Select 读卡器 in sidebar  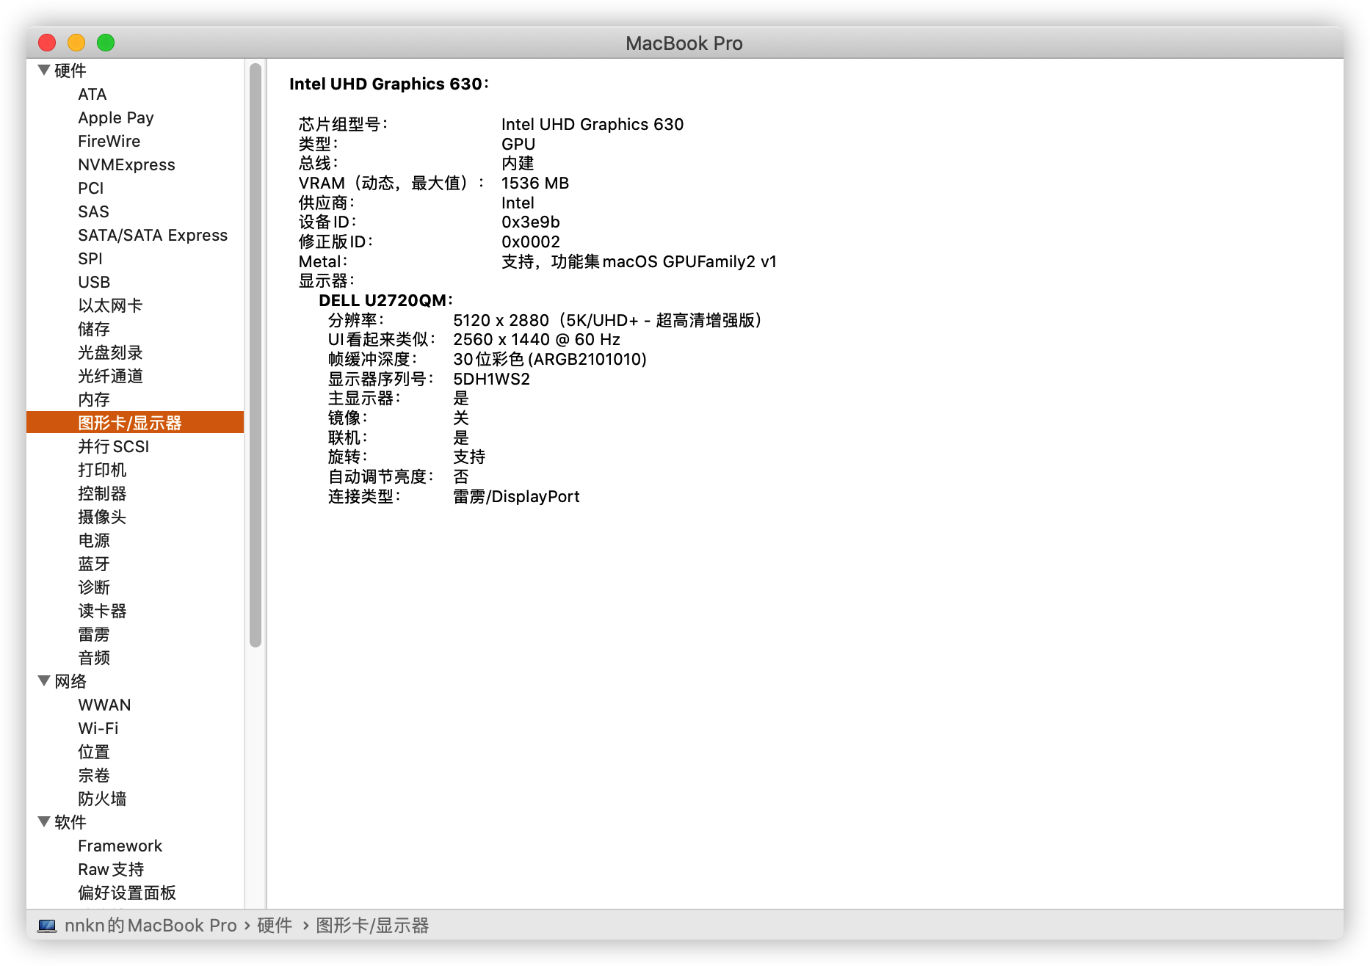pyautogui.click(x=102, y=611)
